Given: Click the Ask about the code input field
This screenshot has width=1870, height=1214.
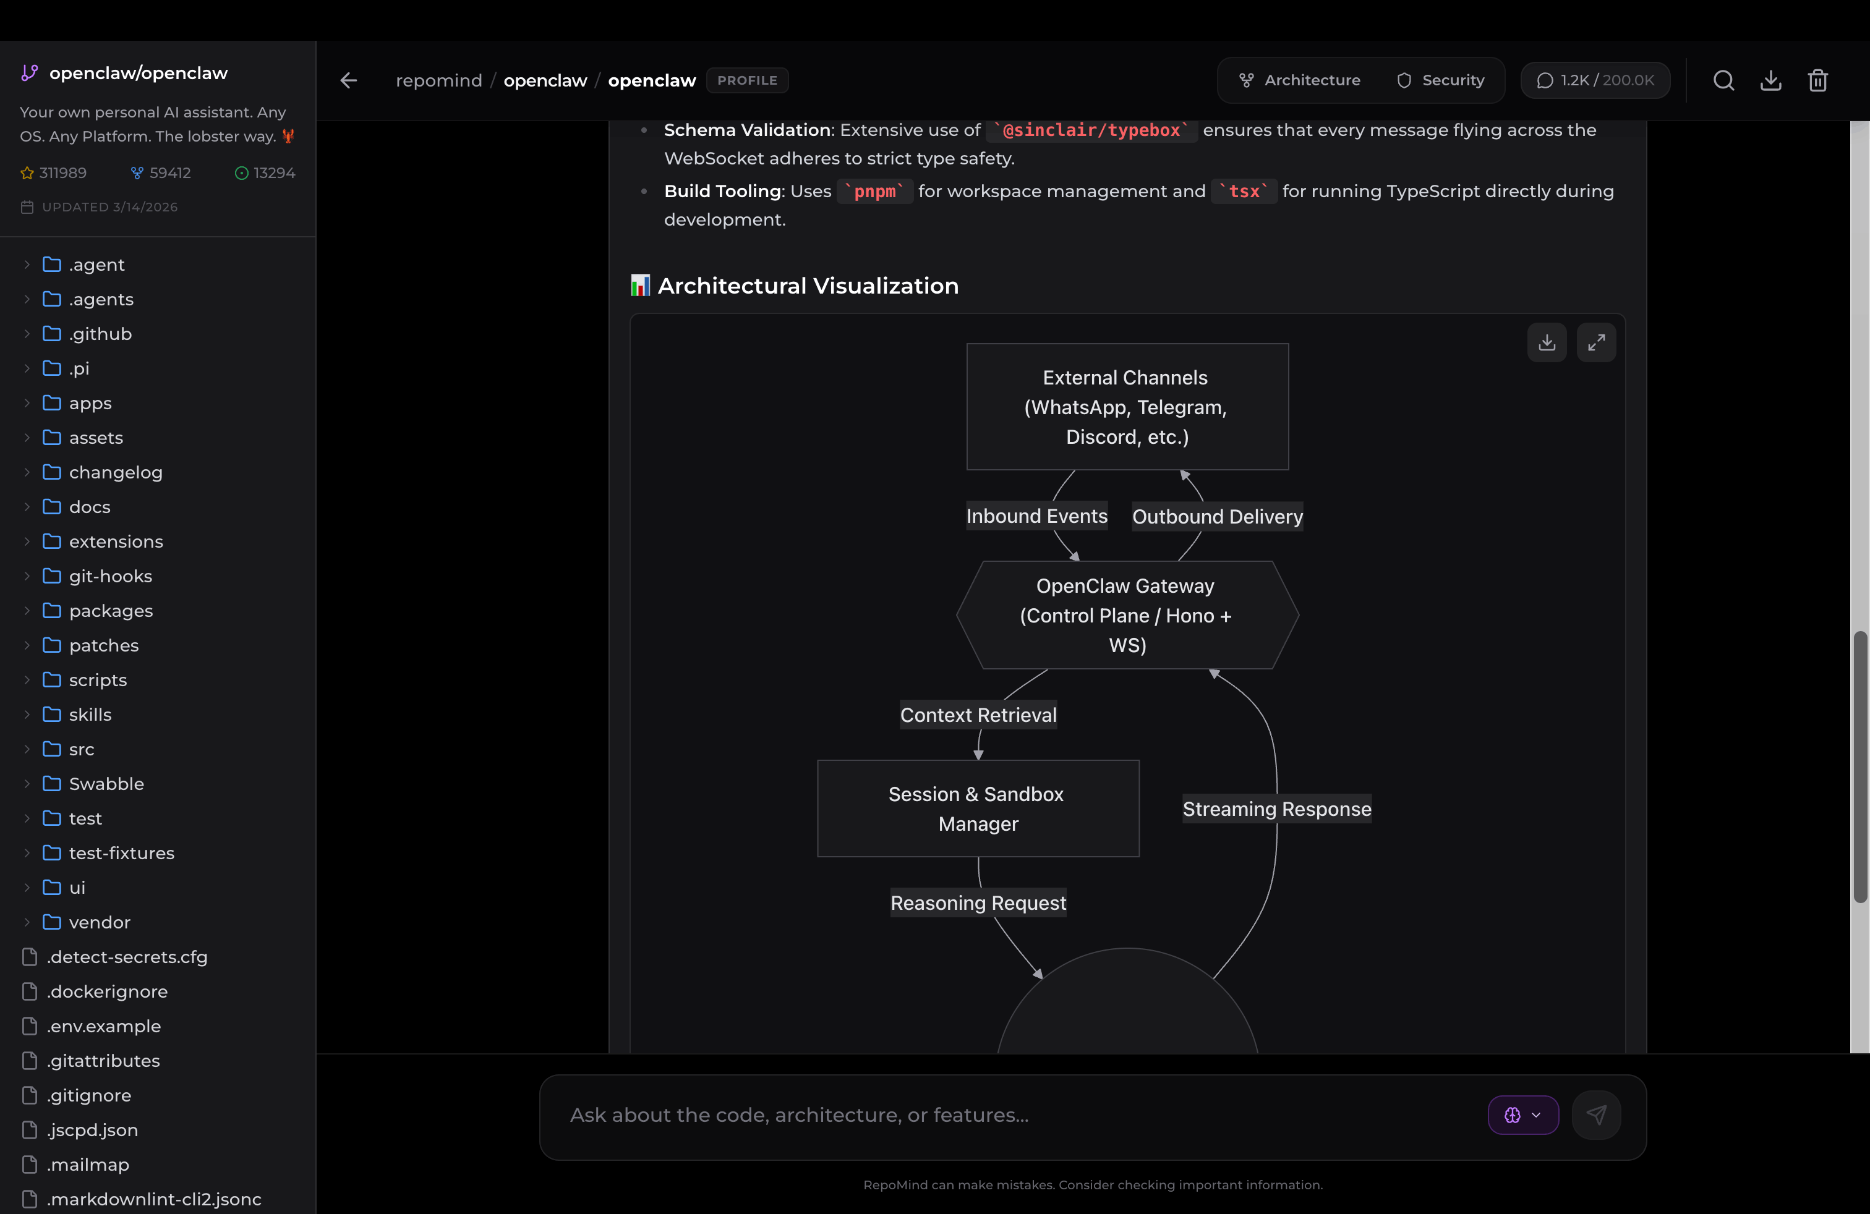Looking at the screenshot, I should (x=1022, y=1115).
